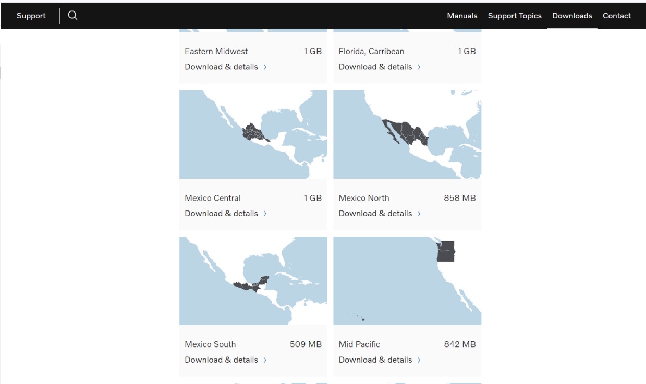Select the Downloads navigation item
Viewport: 646px width, 384px height.
[572, 16]
